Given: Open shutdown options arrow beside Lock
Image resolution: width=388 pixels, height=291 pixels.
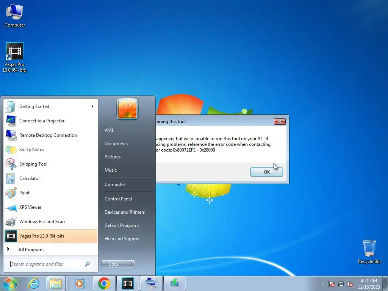Looking at the screenshot, I should coord(131,264).
